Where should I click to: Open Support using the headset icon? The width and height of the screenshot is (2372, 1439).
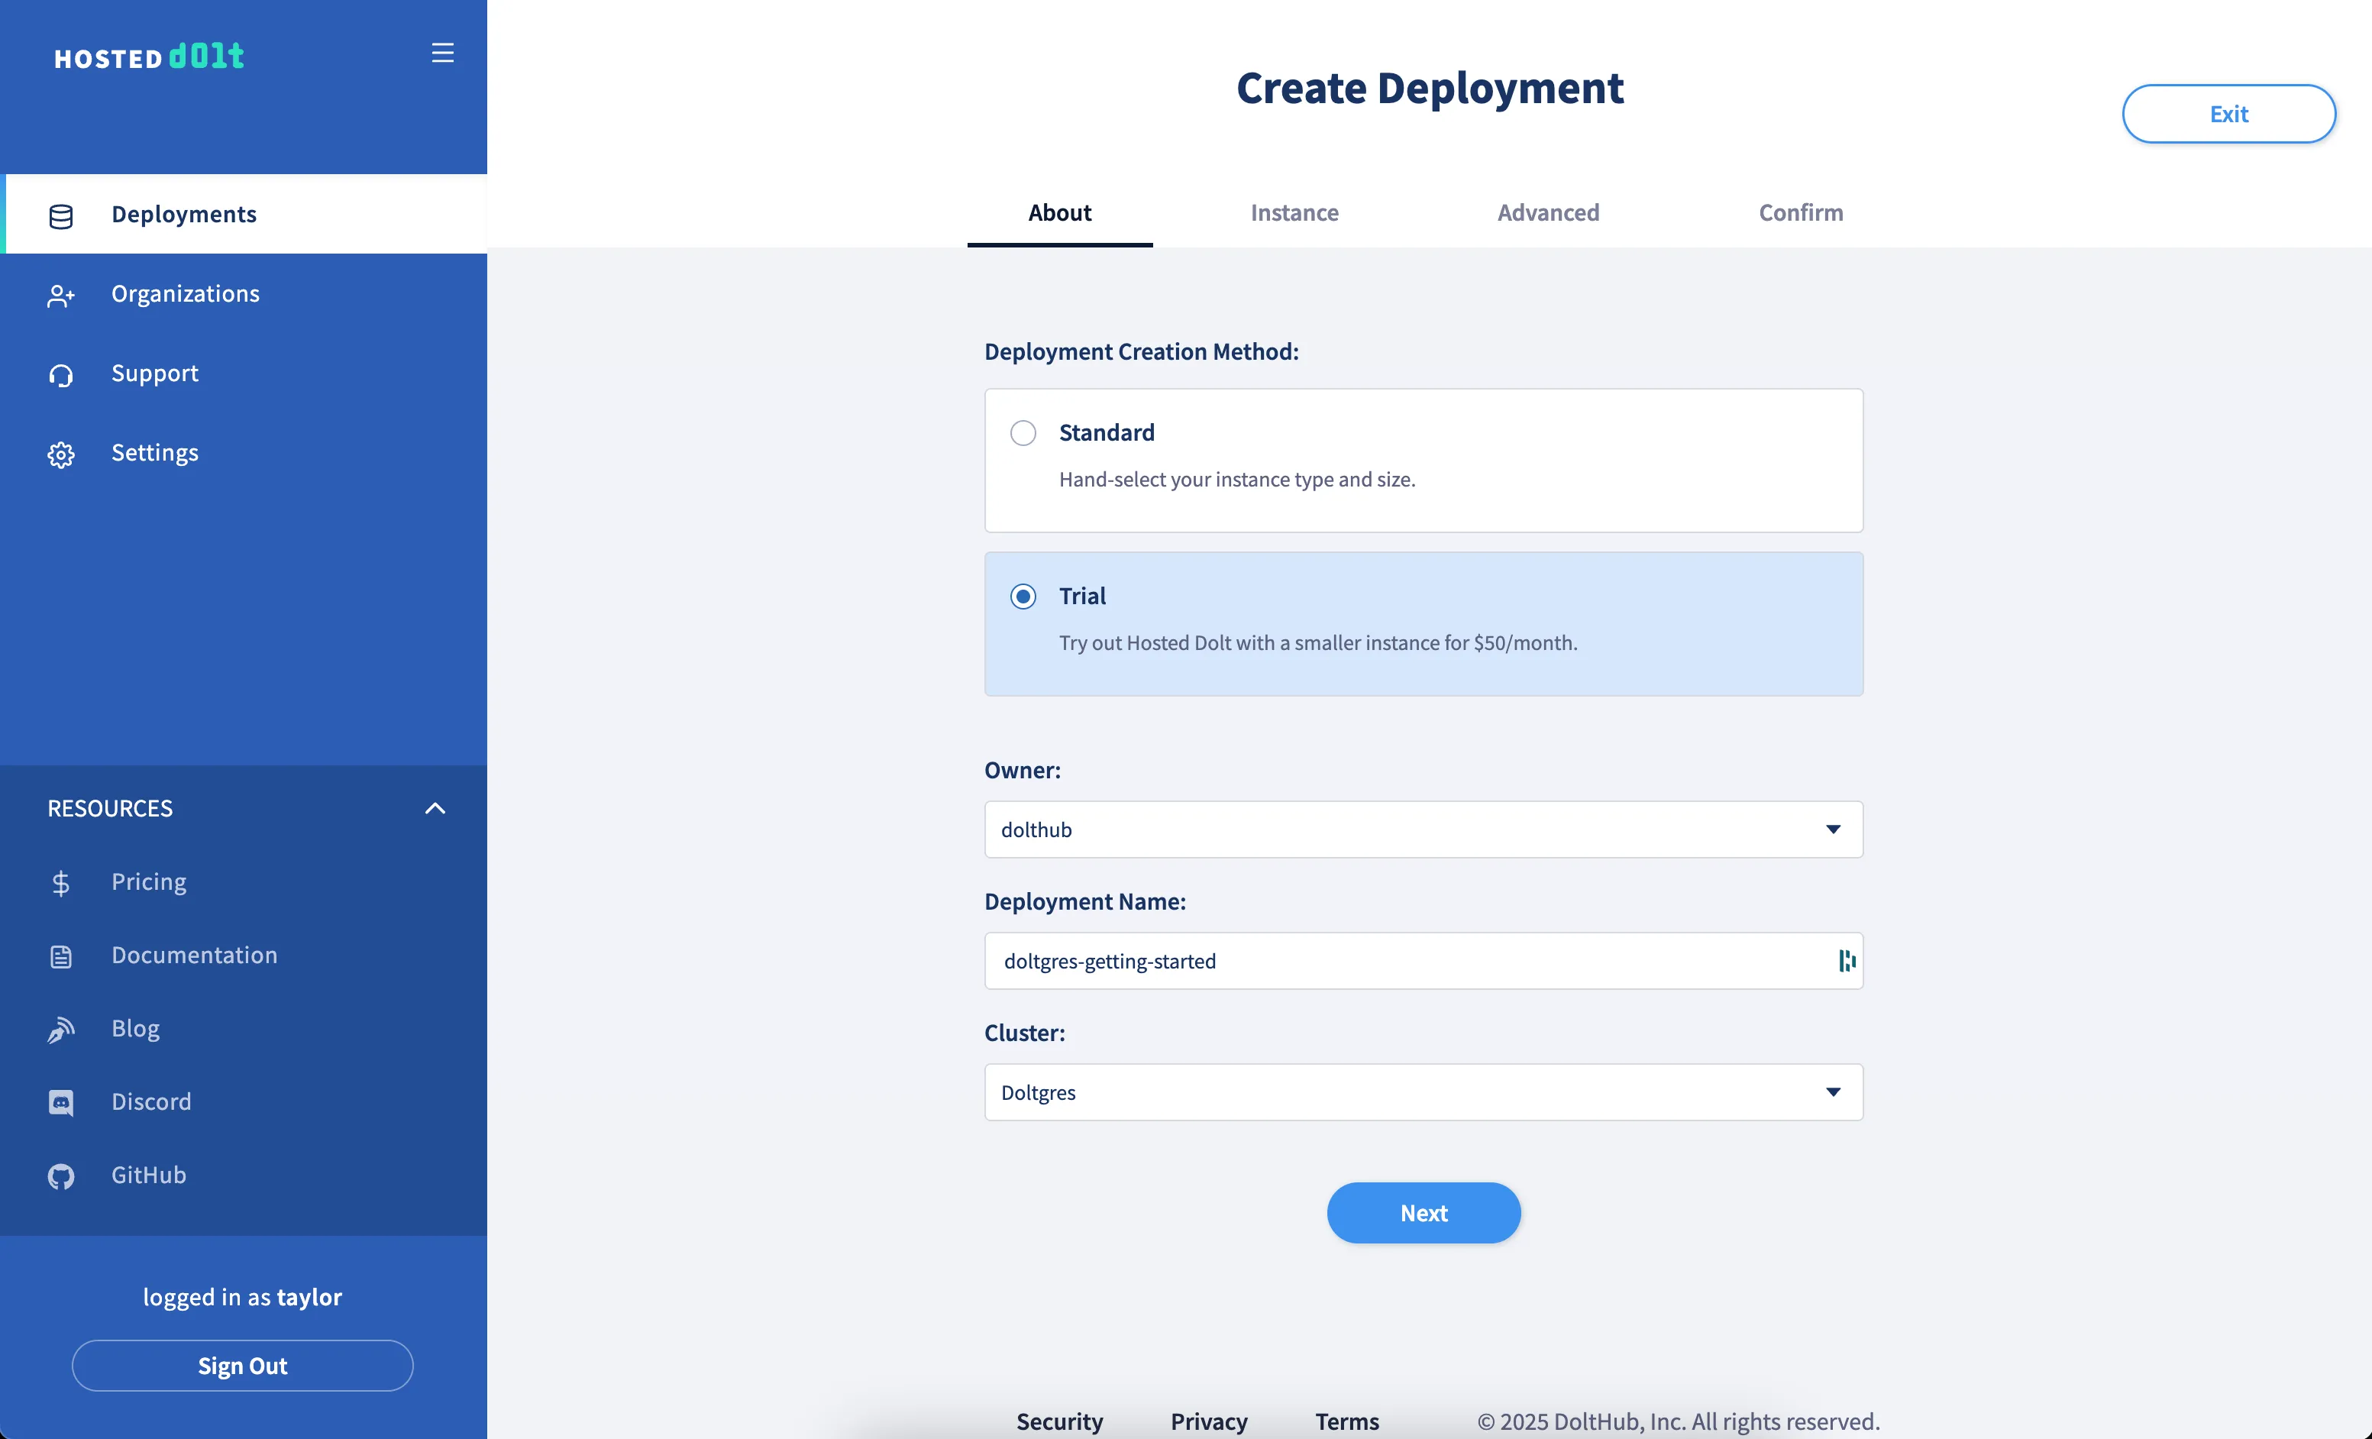click(x=60, y=374)
